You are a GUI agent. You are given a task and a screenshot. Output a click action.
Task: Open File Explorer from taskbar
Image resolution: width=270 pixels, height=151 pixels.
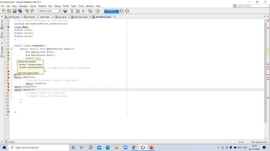click(116, 147)
